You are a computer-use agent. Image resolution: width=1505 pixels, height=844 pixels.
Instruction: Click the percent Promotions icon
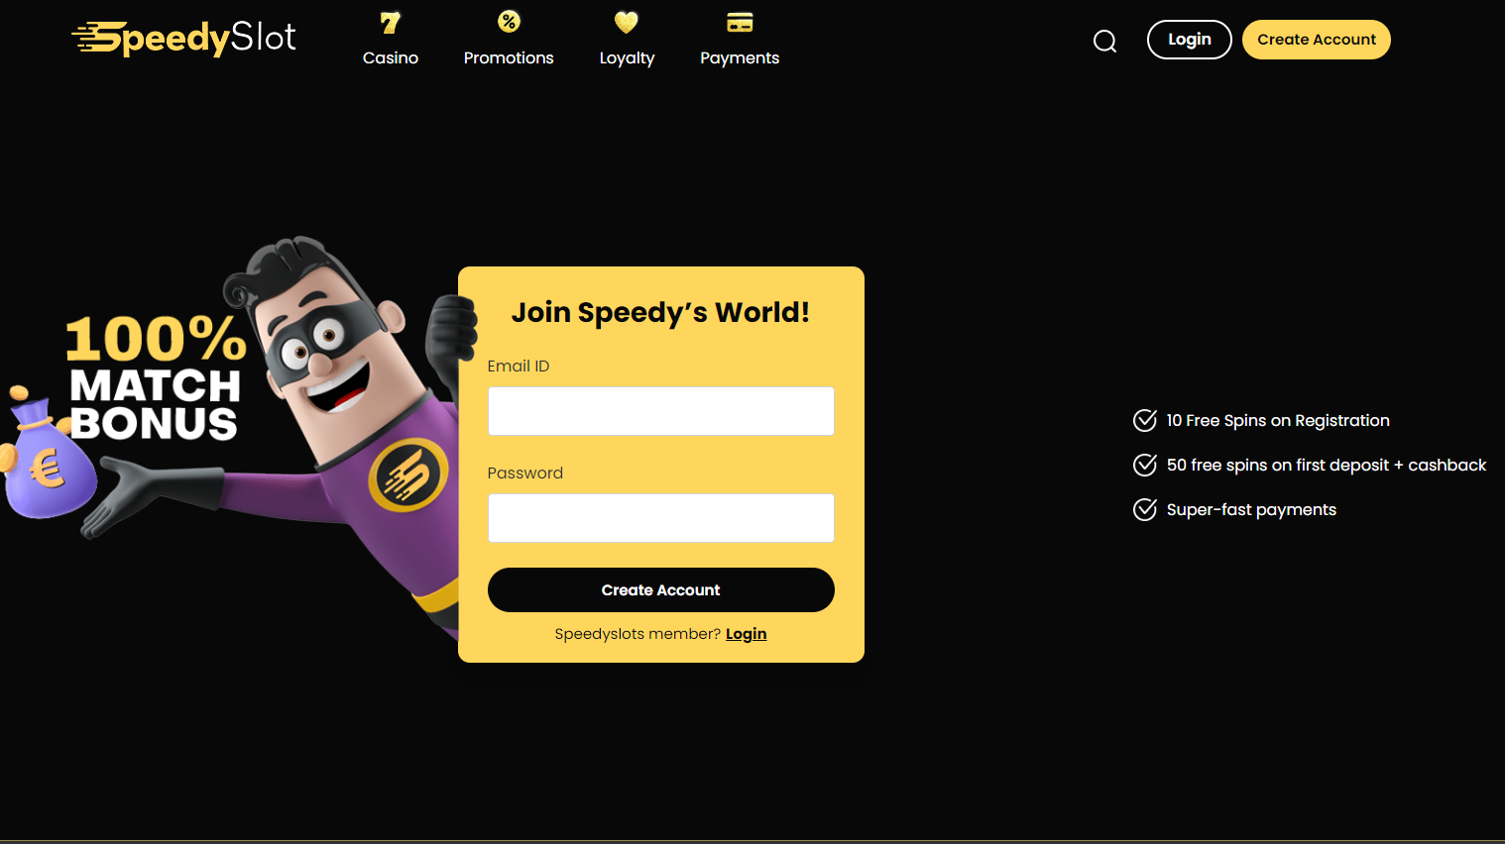[509, 22]
